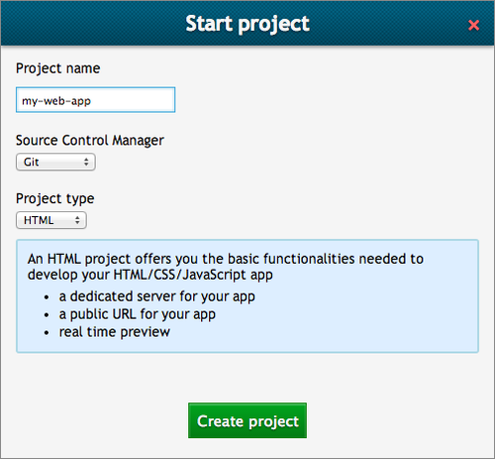Select the 'a dedicated server for your app' bullet
Image resolution: width=495 pixels, height=459 pixels.
click(156, 296)
